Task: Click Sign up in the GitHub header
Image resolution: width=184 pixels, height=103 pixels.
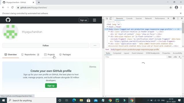Action: pos(83,20)
